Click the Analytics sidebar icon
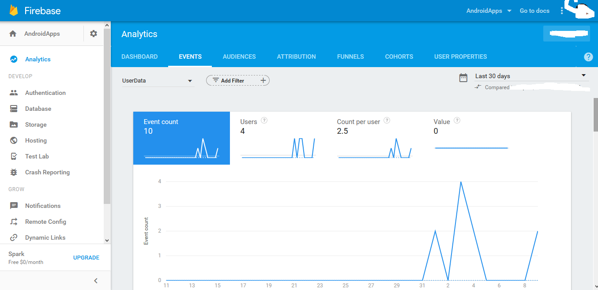Image resolution: width=598 pixels, height=290 pixels. pyautogui.click(x=14, y=59)
